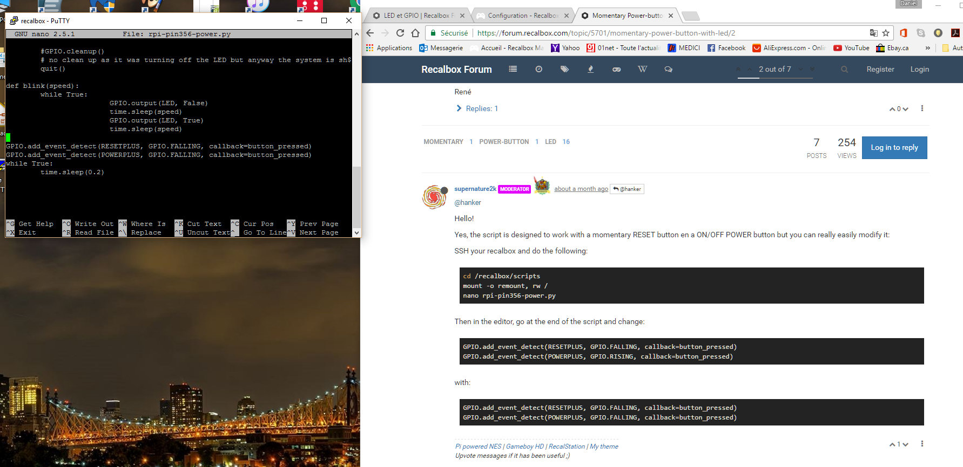This screenshot has height=467, width=963.
Task: Go to previous post with up arrow
Action: click(749, 69)
